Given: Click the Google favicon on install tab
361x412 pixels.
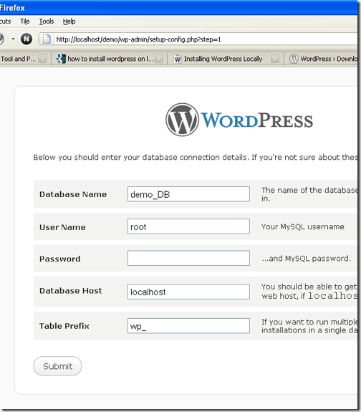Looking at the screenshot, I should [x=61, y=59].
